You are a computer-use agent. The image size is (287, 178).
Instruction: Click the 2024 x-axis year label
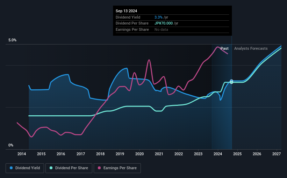(x=218, y=154)
